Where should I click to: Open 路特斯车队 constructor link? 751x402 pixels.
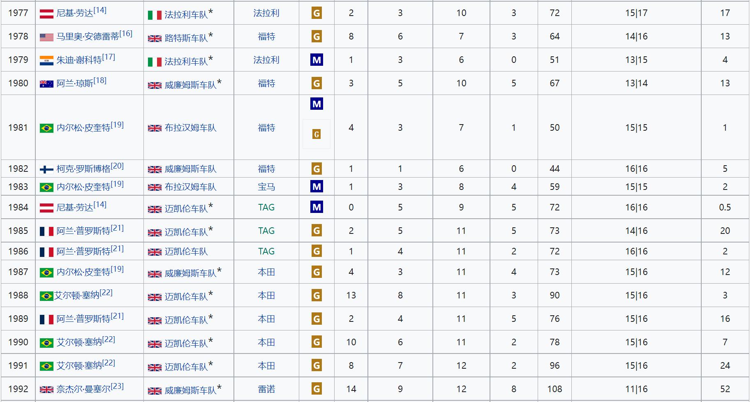point(186,38)
